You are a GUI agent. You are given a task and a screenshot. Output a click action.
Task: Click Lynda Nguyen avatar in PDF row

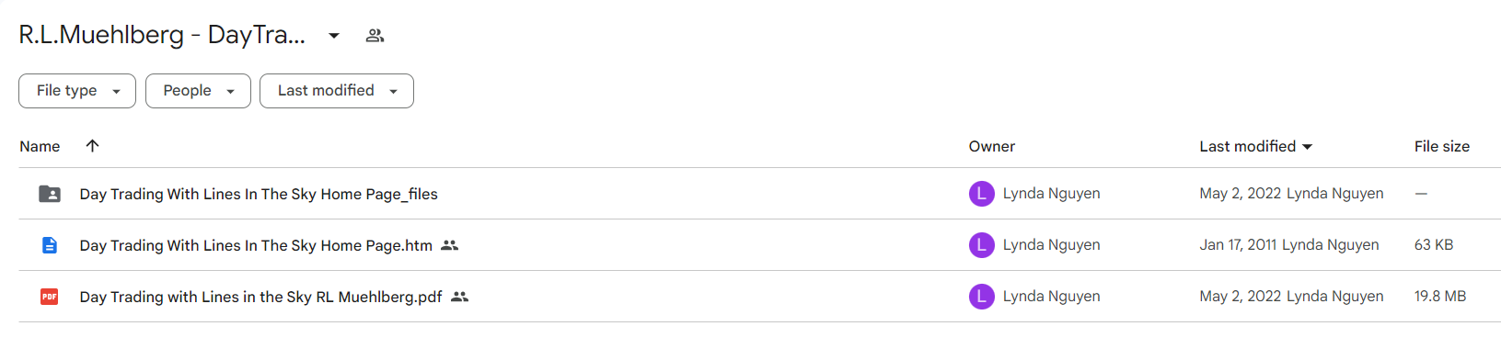pyautogui.click(x=982, y=297)
